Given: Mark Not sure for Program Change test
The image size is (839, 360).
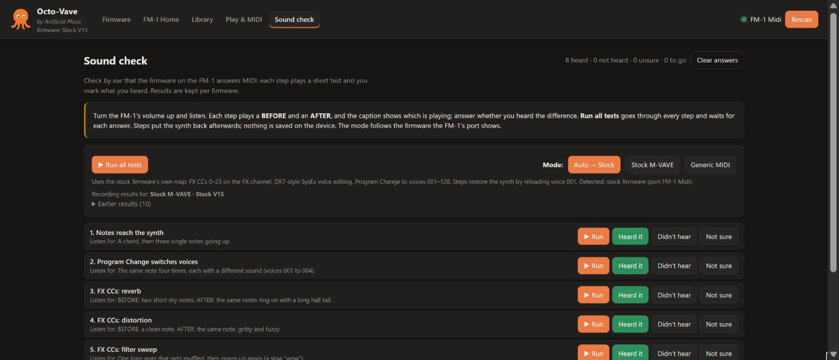Looking at the screenshot, I should pyautogui.click(x=719, y=265).
